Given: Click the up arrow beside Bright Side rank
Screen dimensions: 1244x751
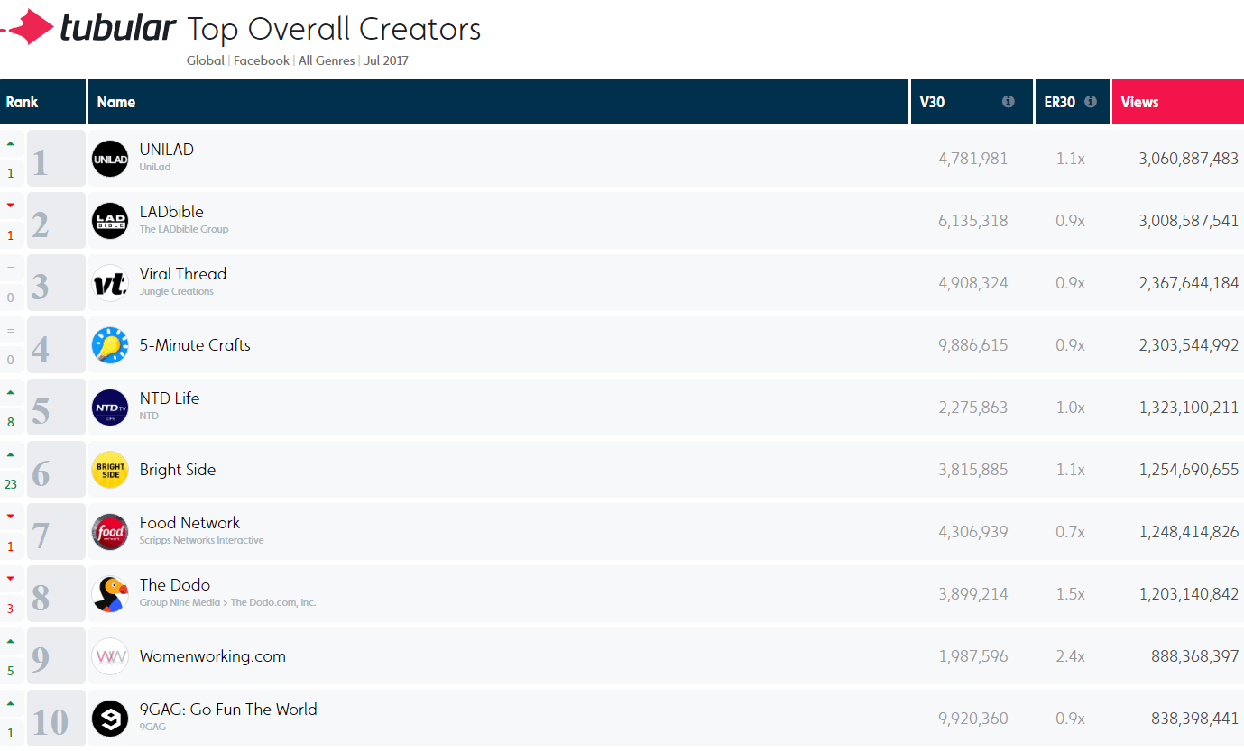Looking at the screenshot, I should click(x=11, y=454).
